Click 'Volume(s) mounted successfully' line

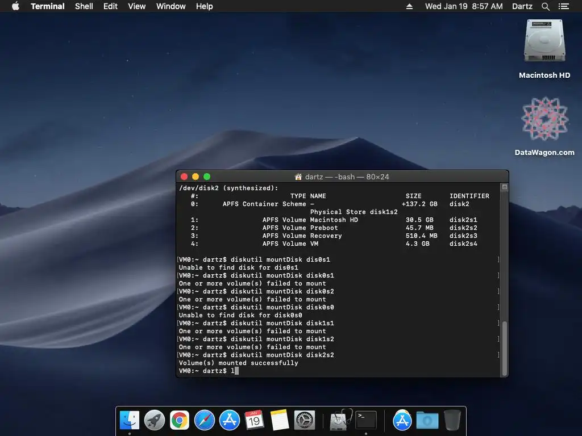(x=238, y=363)
